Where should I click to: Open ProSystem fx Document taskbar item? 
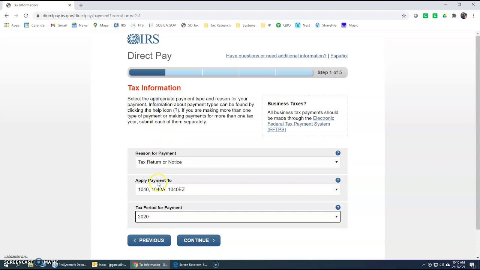click(x=70, y=265)
